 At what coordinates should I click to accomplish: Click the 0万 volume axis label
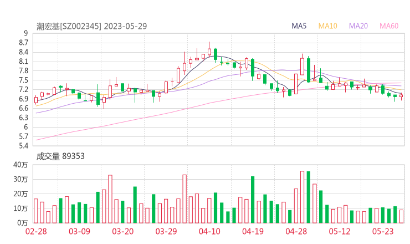click(x=22, y=223)
